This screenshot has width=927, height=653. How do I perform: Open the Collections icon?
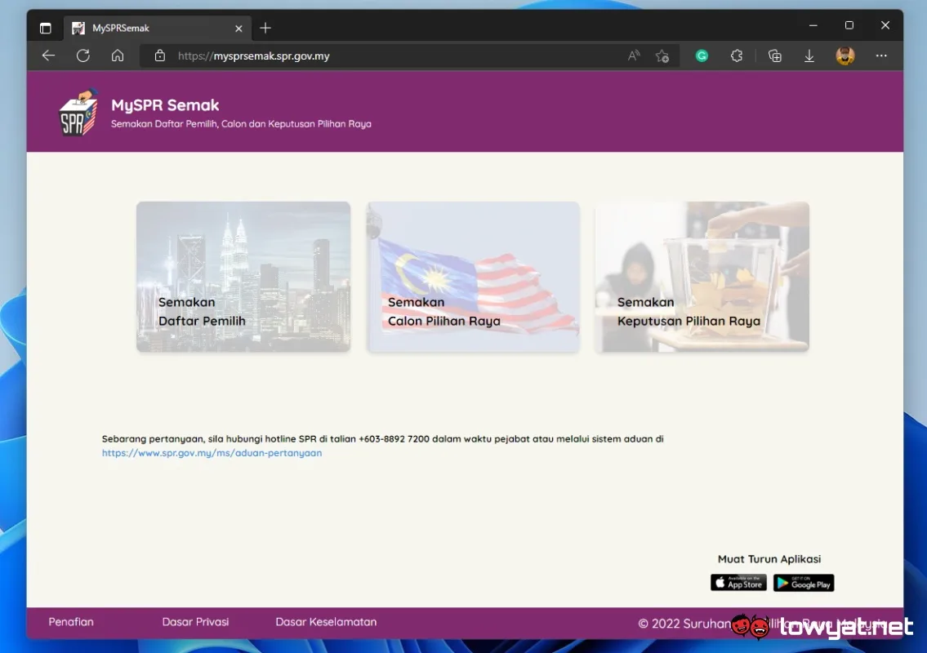774,56
